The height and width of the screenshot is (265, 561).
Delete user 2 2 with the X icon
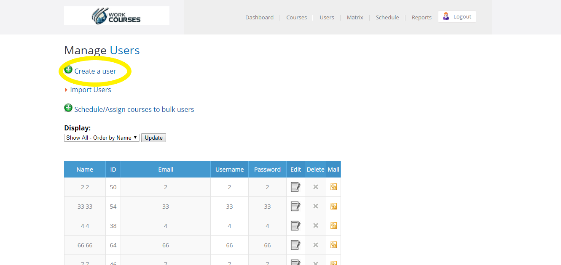pyautogui.click(x=315, y=187)
